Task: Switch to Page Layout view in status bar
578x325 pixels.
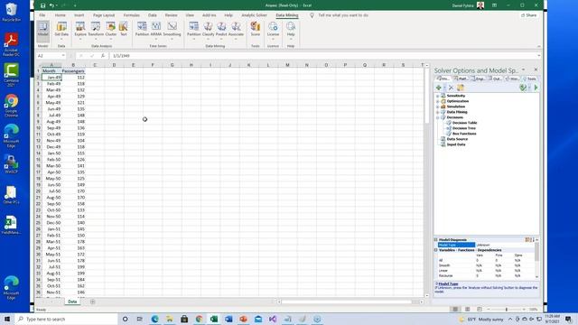Action: 467,309
